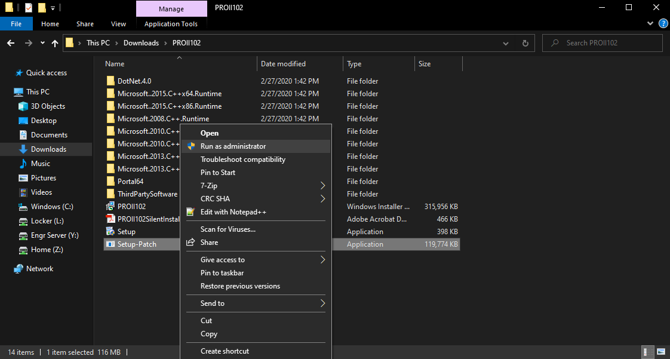Switch to details view icon in status bar
The image size is (670, 359).
click(x=649, y=352)
